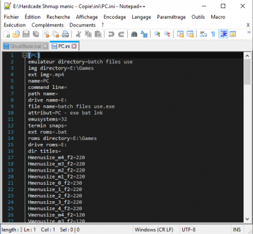Viewport: 253px width, 234px height.
Task: Open the Replace dialog from the toolbar
Action: click(x=144, y=34)
